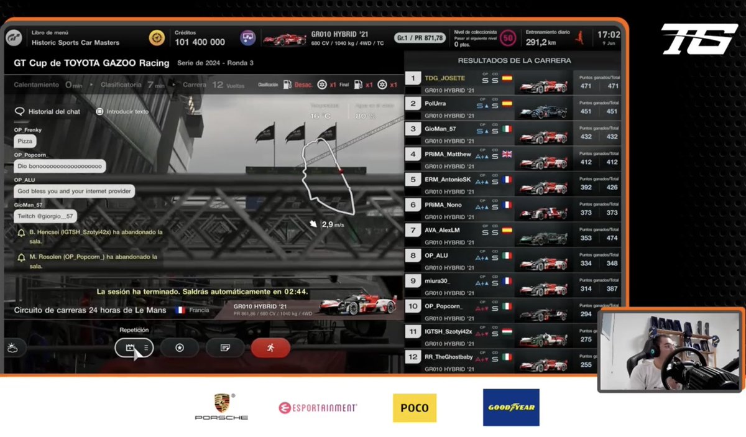Screen dimensions: 746x437
Task: Open the Repetición replay button
Action: point(134,347)
